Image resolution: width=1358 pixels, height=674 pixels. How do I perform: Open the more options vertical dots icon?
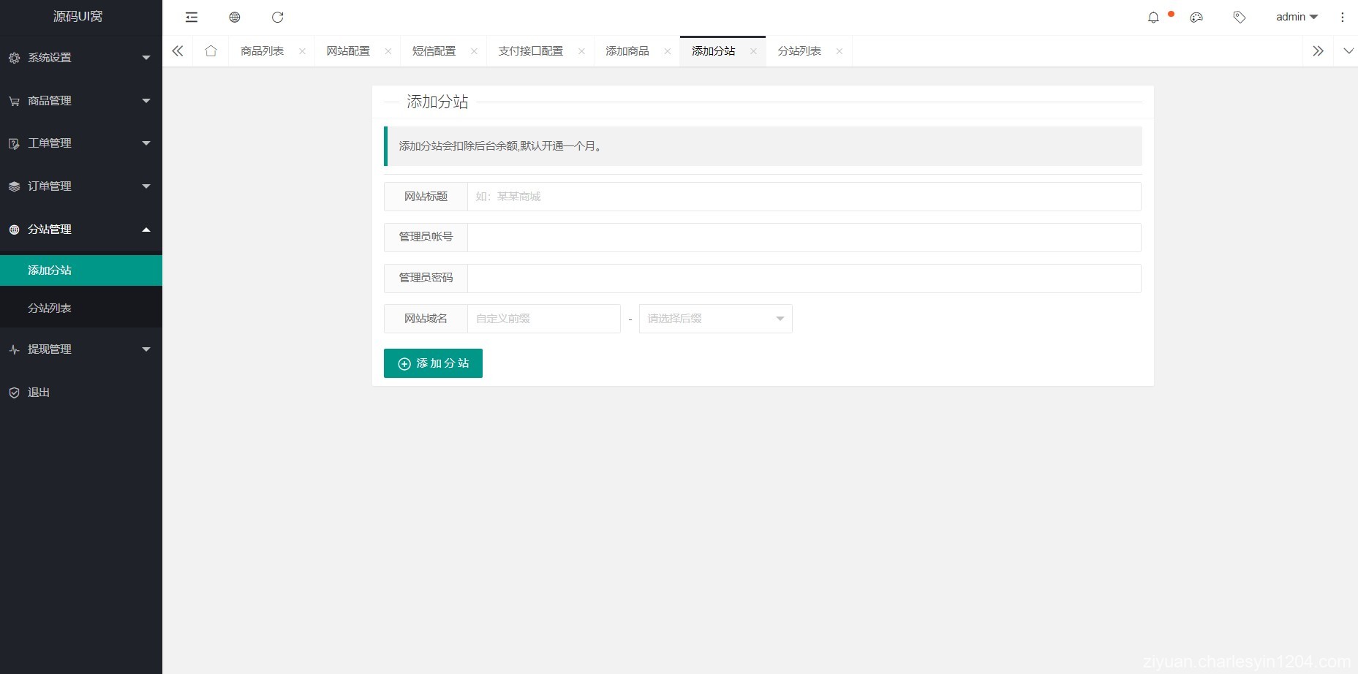point(1342,18)
